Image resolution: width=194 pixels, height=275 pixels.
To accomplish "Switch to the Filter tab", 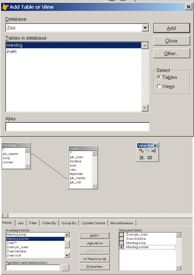I will tap(33, 223).
